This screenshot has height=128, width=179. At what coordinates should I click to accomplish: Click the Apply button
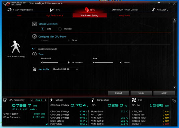pos(164,93)
